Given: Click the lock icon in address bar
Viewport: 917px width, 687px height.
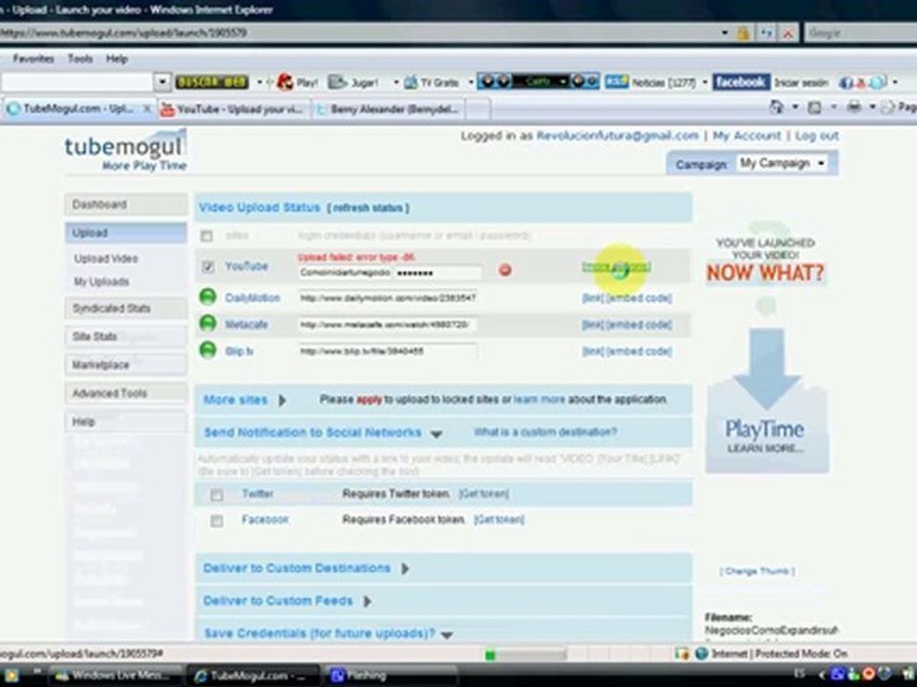Looking at the screenshot, I should [743, 33].
